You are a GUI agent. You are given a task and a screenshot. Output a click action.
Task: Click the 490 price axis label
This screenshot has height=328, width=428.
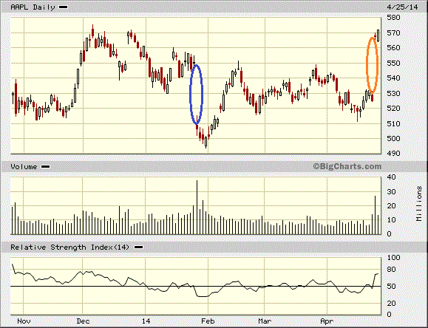click(x=393, y=154)
